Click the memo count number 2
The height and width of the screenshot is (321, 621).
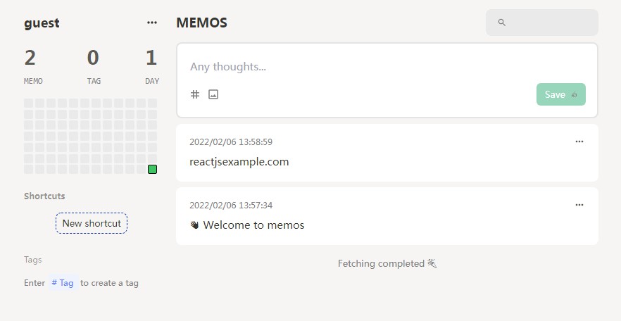(30, 58)
